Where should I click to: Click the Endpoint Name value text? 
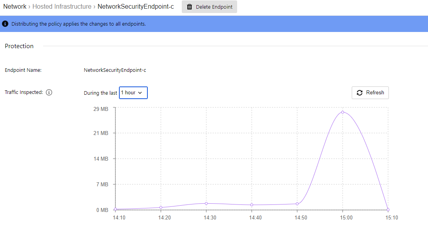[115, 70]
